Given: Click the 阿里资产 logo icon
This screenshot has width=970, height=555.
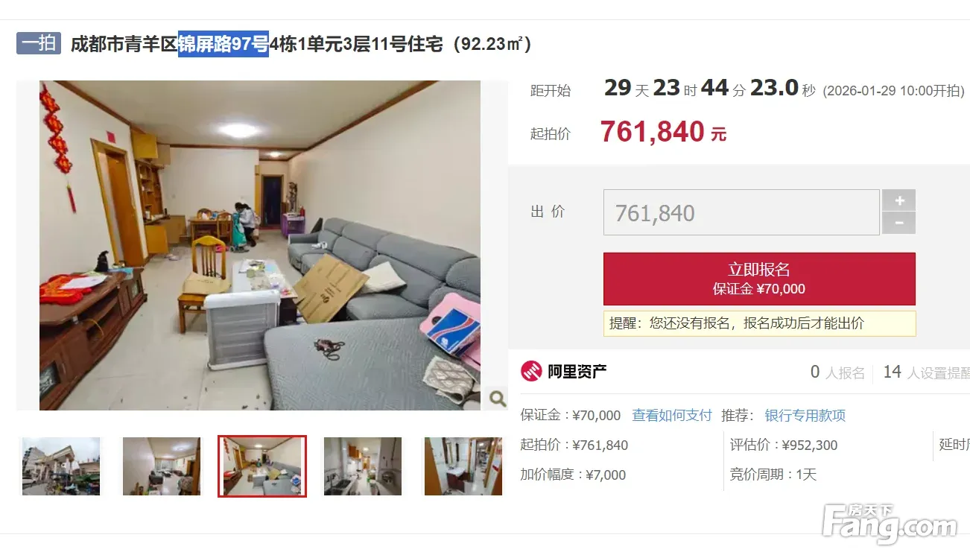Looking at the screenshot, I should click(x=531, y=371).
